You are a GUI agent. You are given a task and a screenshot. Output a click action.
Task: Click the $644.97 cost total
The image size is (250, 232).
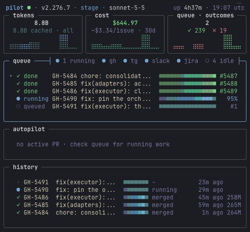pos(125,23)
